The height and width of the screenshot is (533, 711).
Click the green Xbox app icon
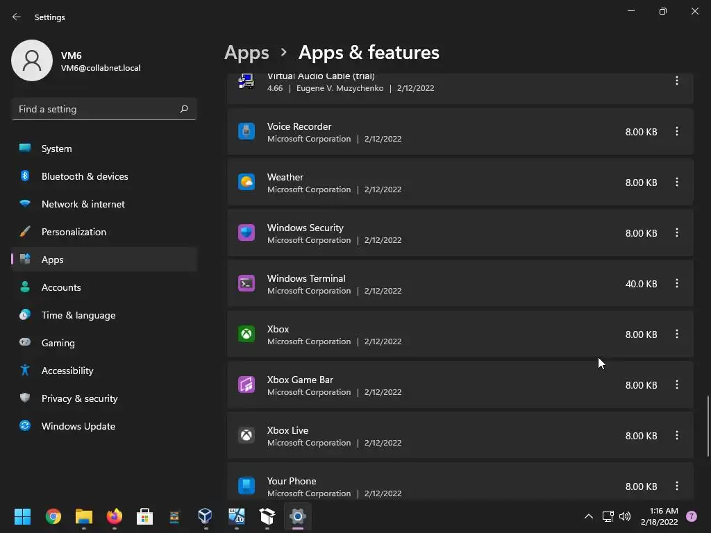(246, 335)
